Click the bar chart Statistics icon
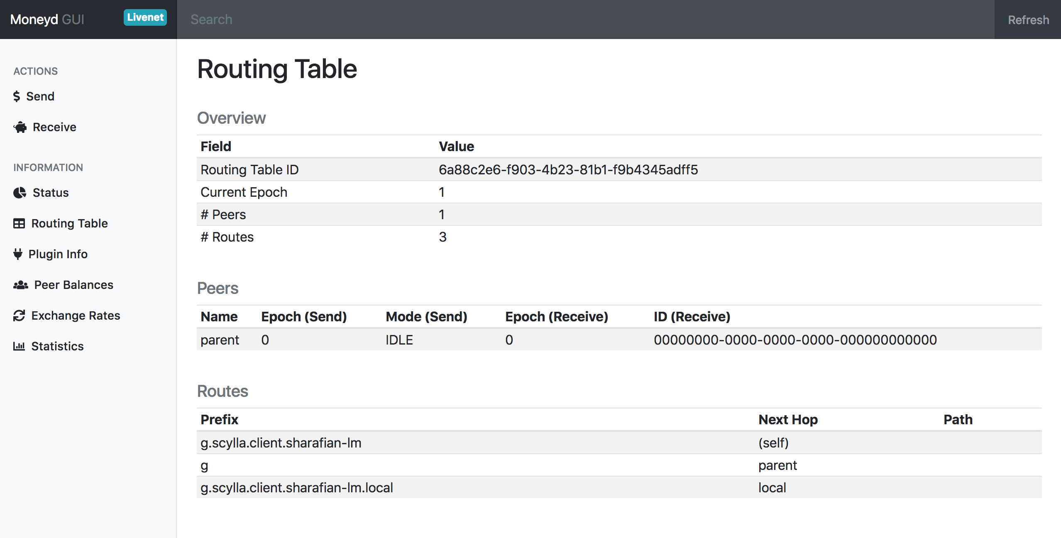Viewport: 1061px width, 538px height. (19, 346)
